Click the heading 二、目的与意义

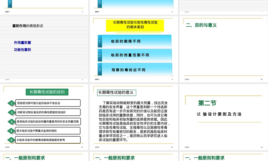coord(201,25)
